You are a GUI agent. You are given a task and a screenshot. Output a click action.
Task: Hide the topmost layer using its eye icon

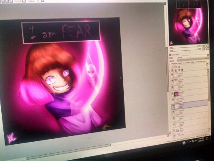pyautogui.click(x=172, y=74)
